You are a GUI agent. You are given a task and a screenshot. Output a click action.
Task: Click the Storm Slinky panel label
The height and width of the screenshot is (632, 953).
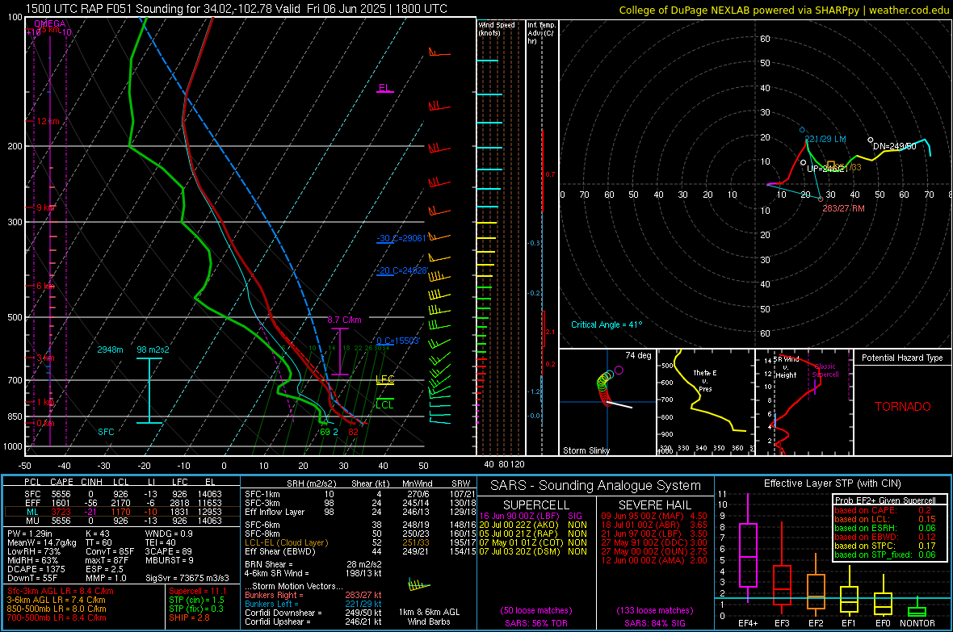(x=586, y=450)
